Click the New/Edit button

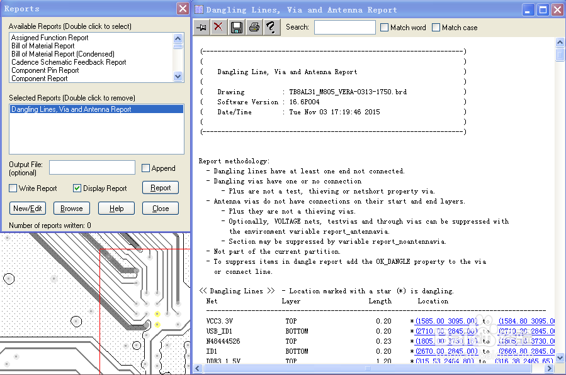(x=28, y=208)
